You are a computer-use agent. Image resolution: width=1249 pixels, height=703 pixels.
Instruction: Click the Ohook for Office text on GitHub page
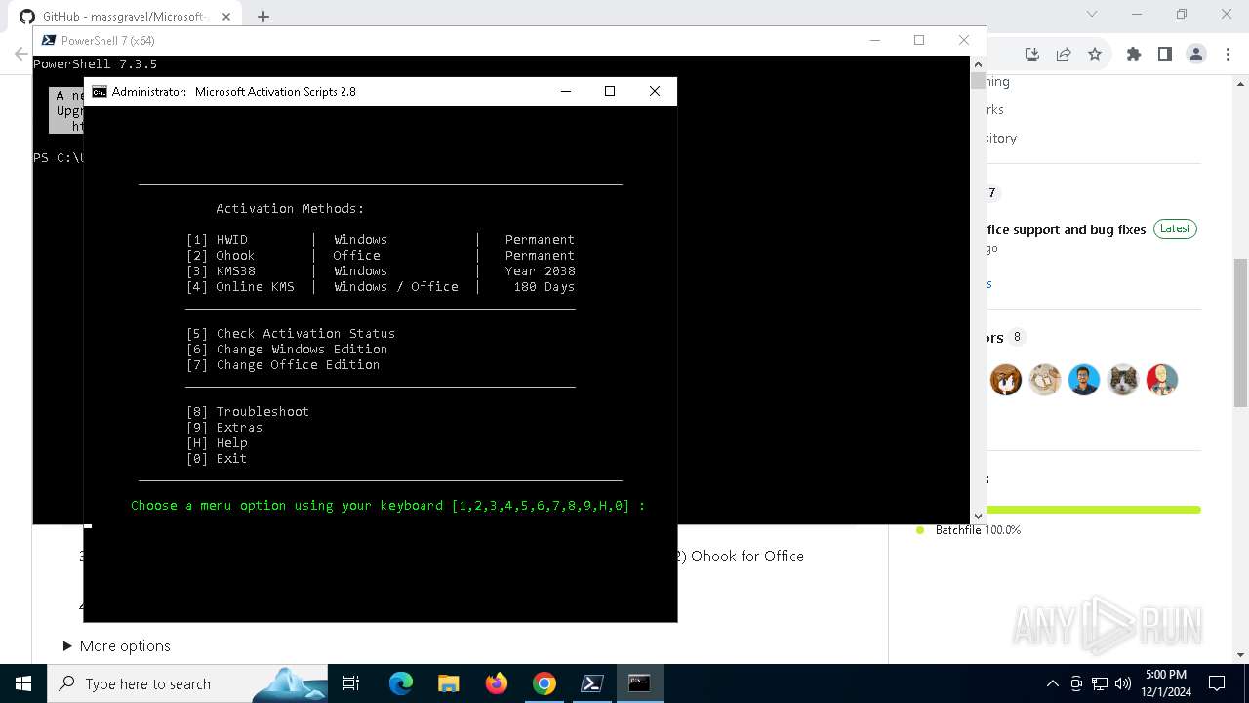click(747, 556)
